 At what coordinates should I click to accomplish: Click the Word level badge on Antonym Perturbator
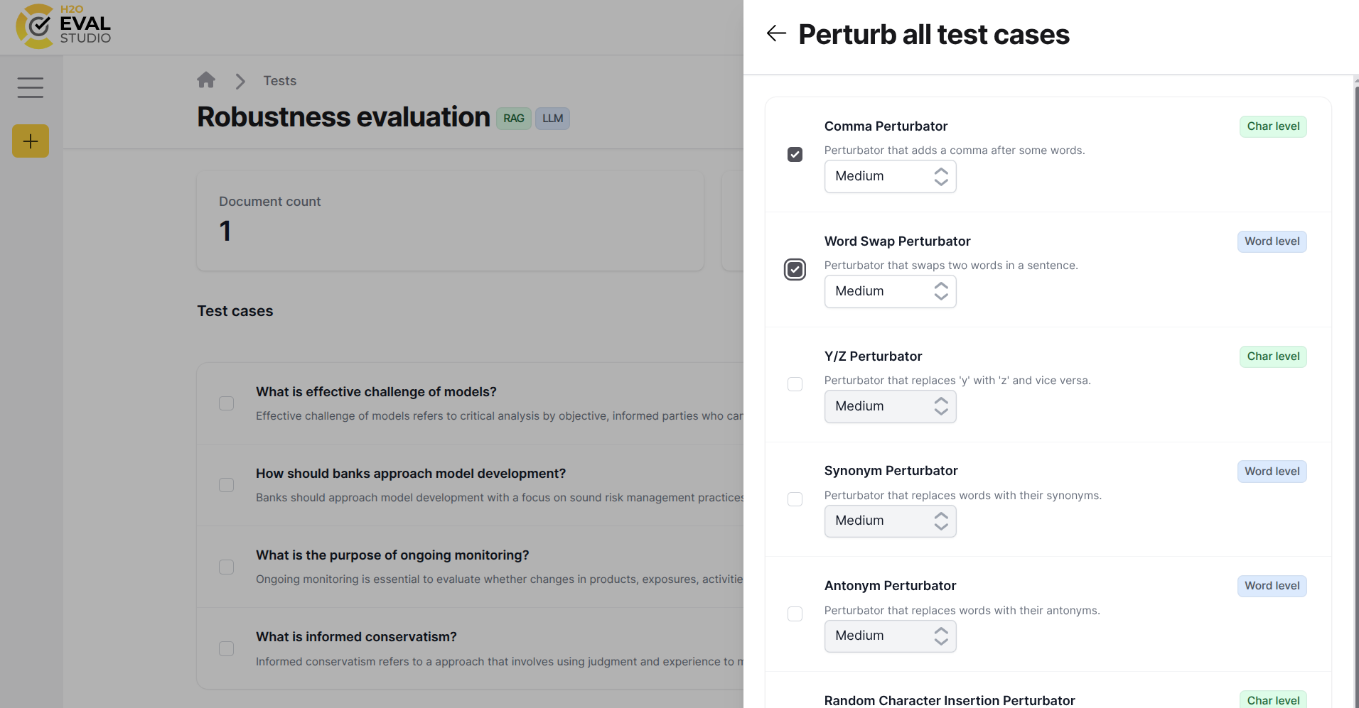pyautogui.click(x=1272, y=586)
